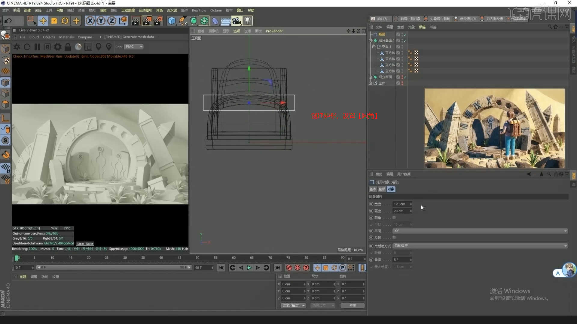Enable the 反转 reverse checkbox
577x324 pixels.
tap(394, 237)
